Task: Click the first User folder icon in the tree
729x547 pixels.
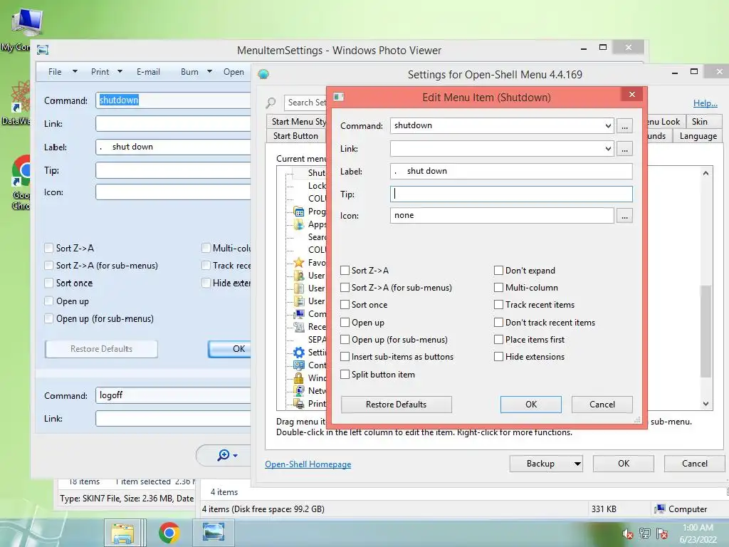Action: pos(299,276)
